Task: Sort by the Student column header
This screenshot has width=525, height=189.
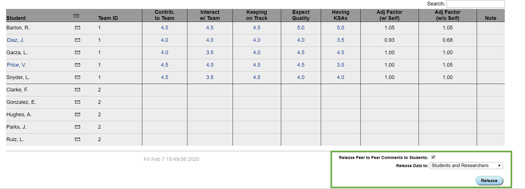Action: (x=16, y=18)
